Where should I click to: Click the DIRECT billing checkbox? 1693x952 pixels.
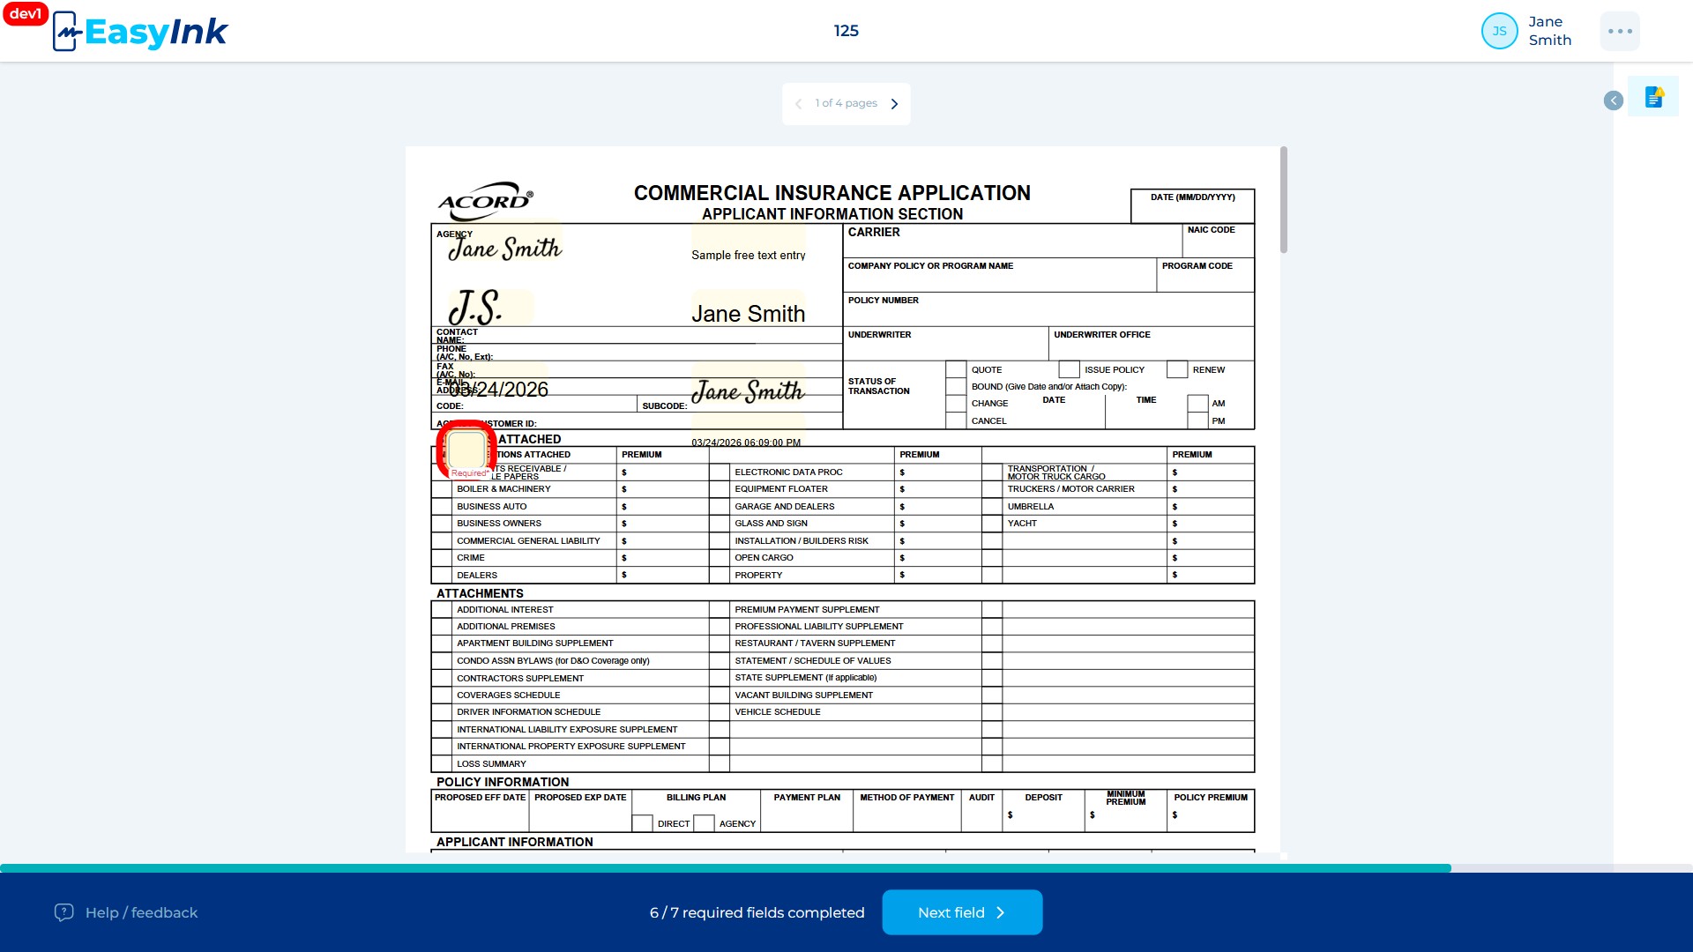point(642,823)
